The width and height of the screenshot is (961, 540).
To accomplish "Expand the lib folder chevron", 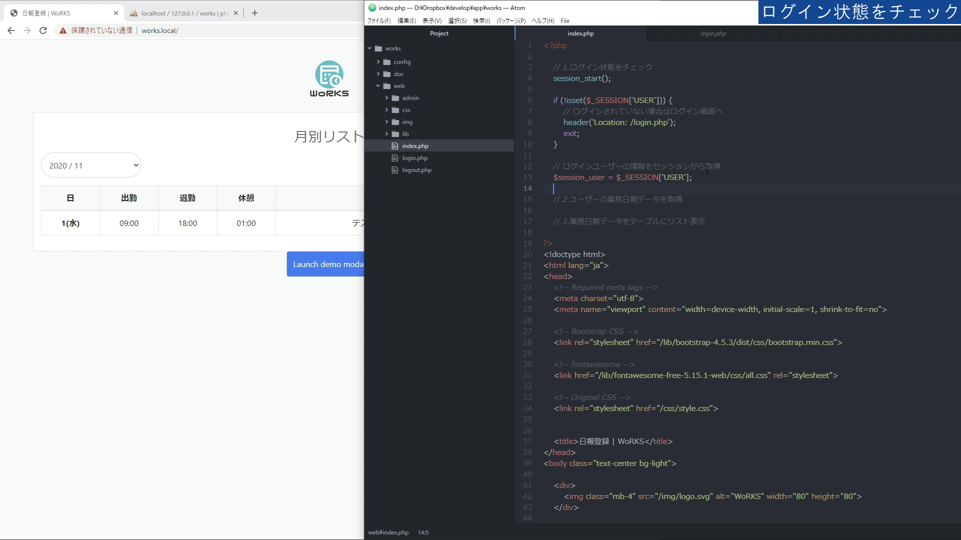I will pos(387,134).
